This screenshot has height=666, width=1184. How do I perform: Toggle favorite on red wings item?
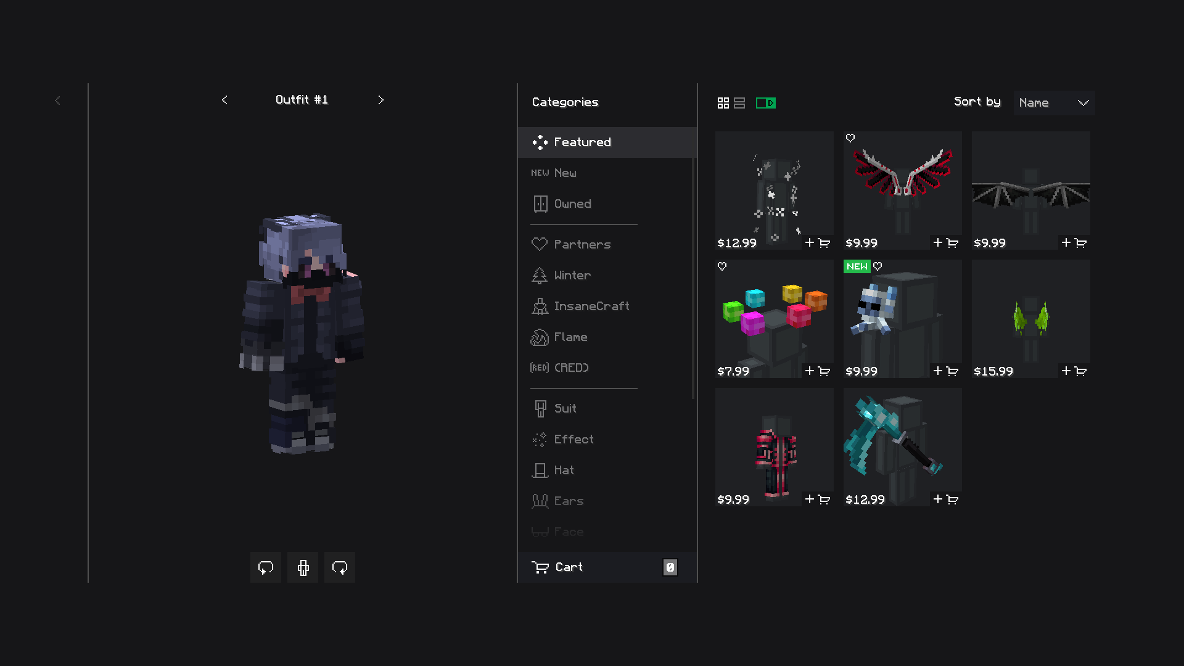[x=850, y=138]
